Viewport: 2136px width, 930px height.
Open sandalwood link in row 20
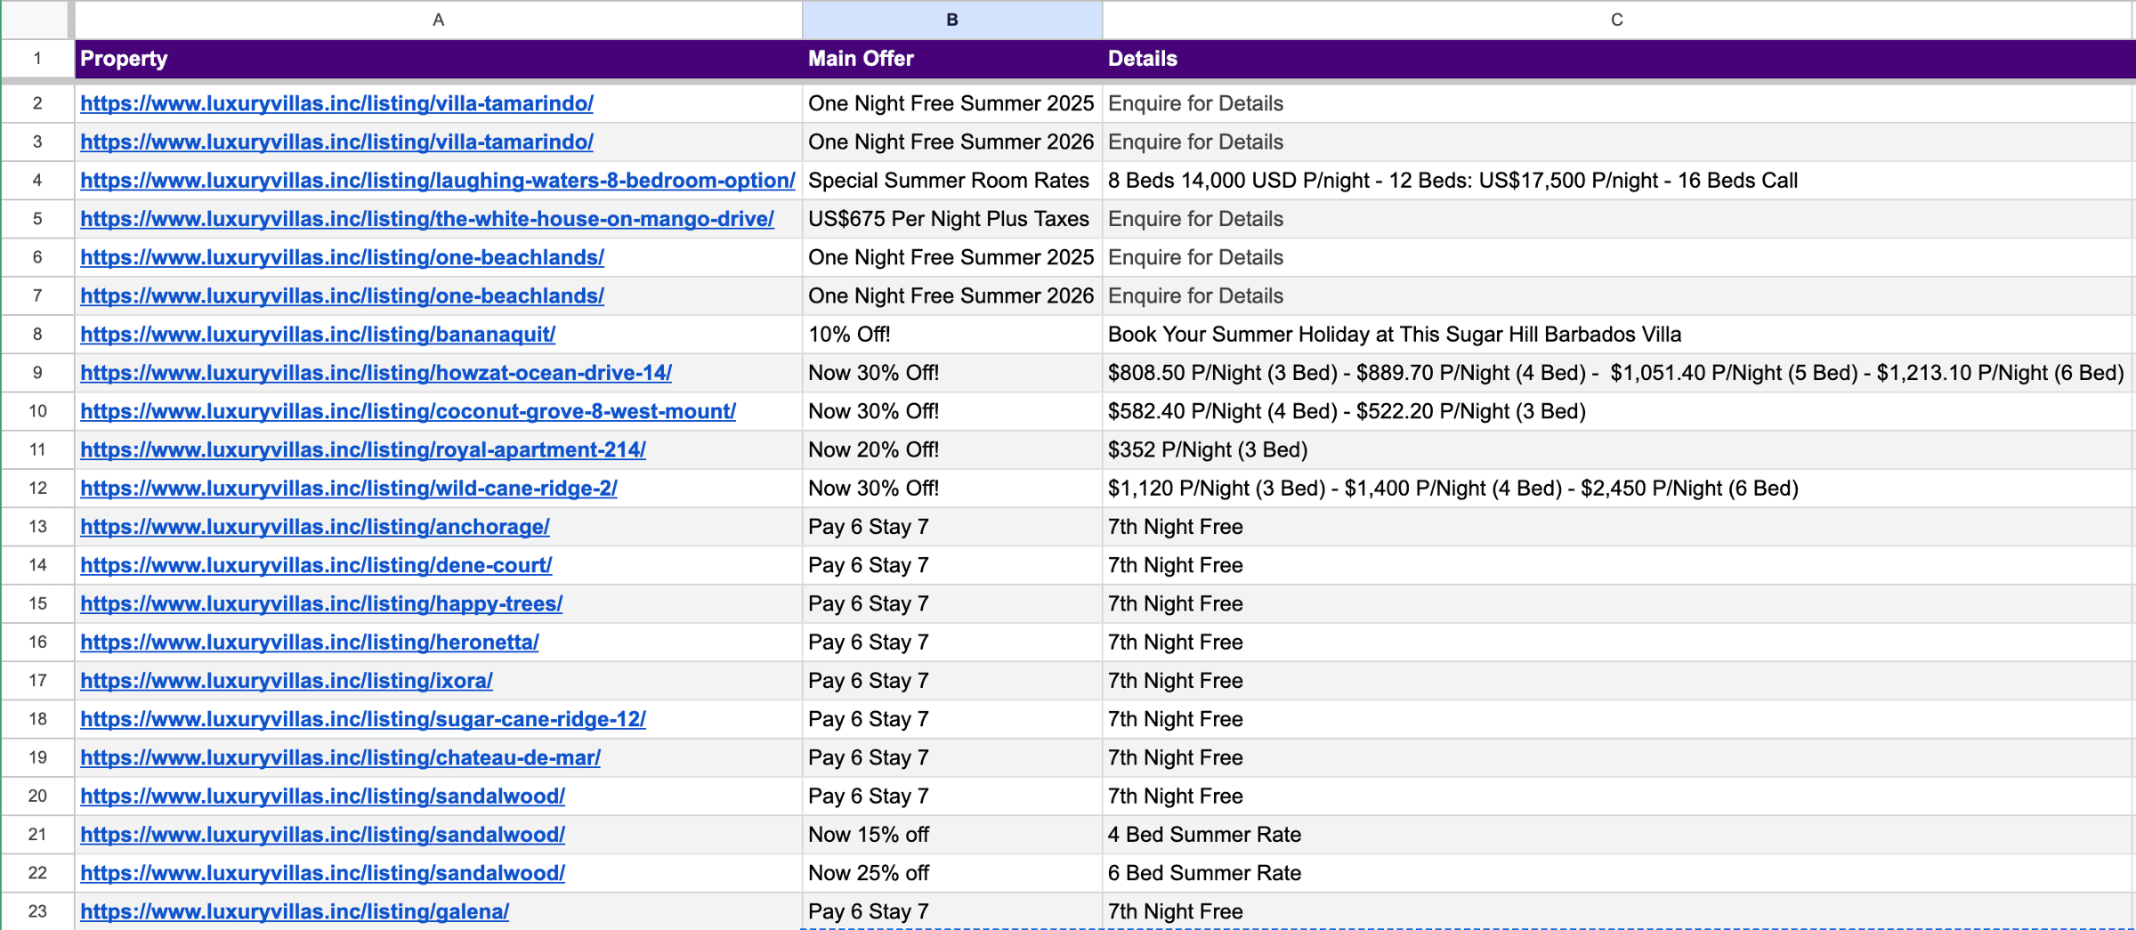point(322,796)
